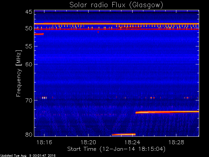Screen dimensions: 209x157
Task: Click the frequency tick label "45"
Action: click(x=29, y=12)
